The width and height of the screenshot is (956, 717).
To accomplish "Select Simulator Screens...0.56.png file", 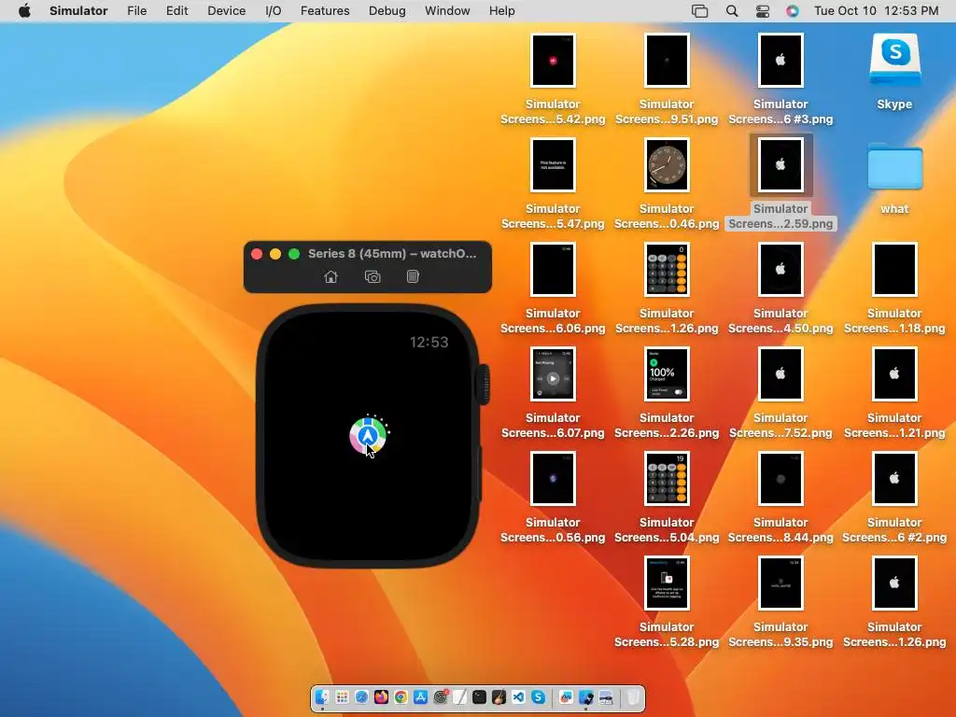I will 553,479.
